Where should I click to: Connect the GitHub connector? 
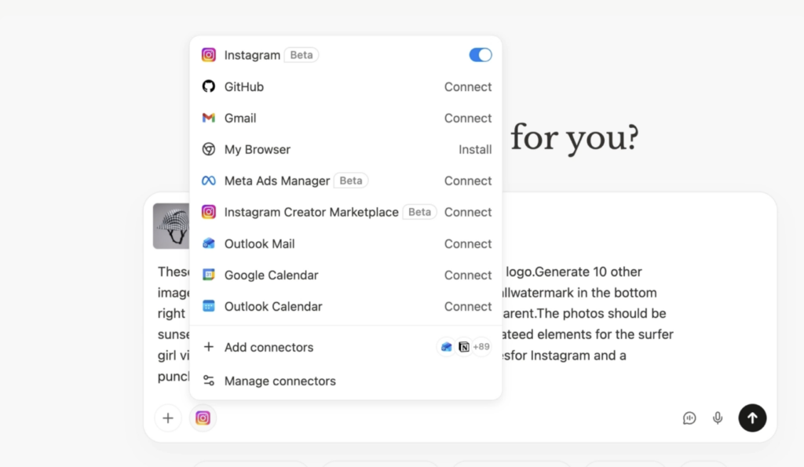[468, 86]
